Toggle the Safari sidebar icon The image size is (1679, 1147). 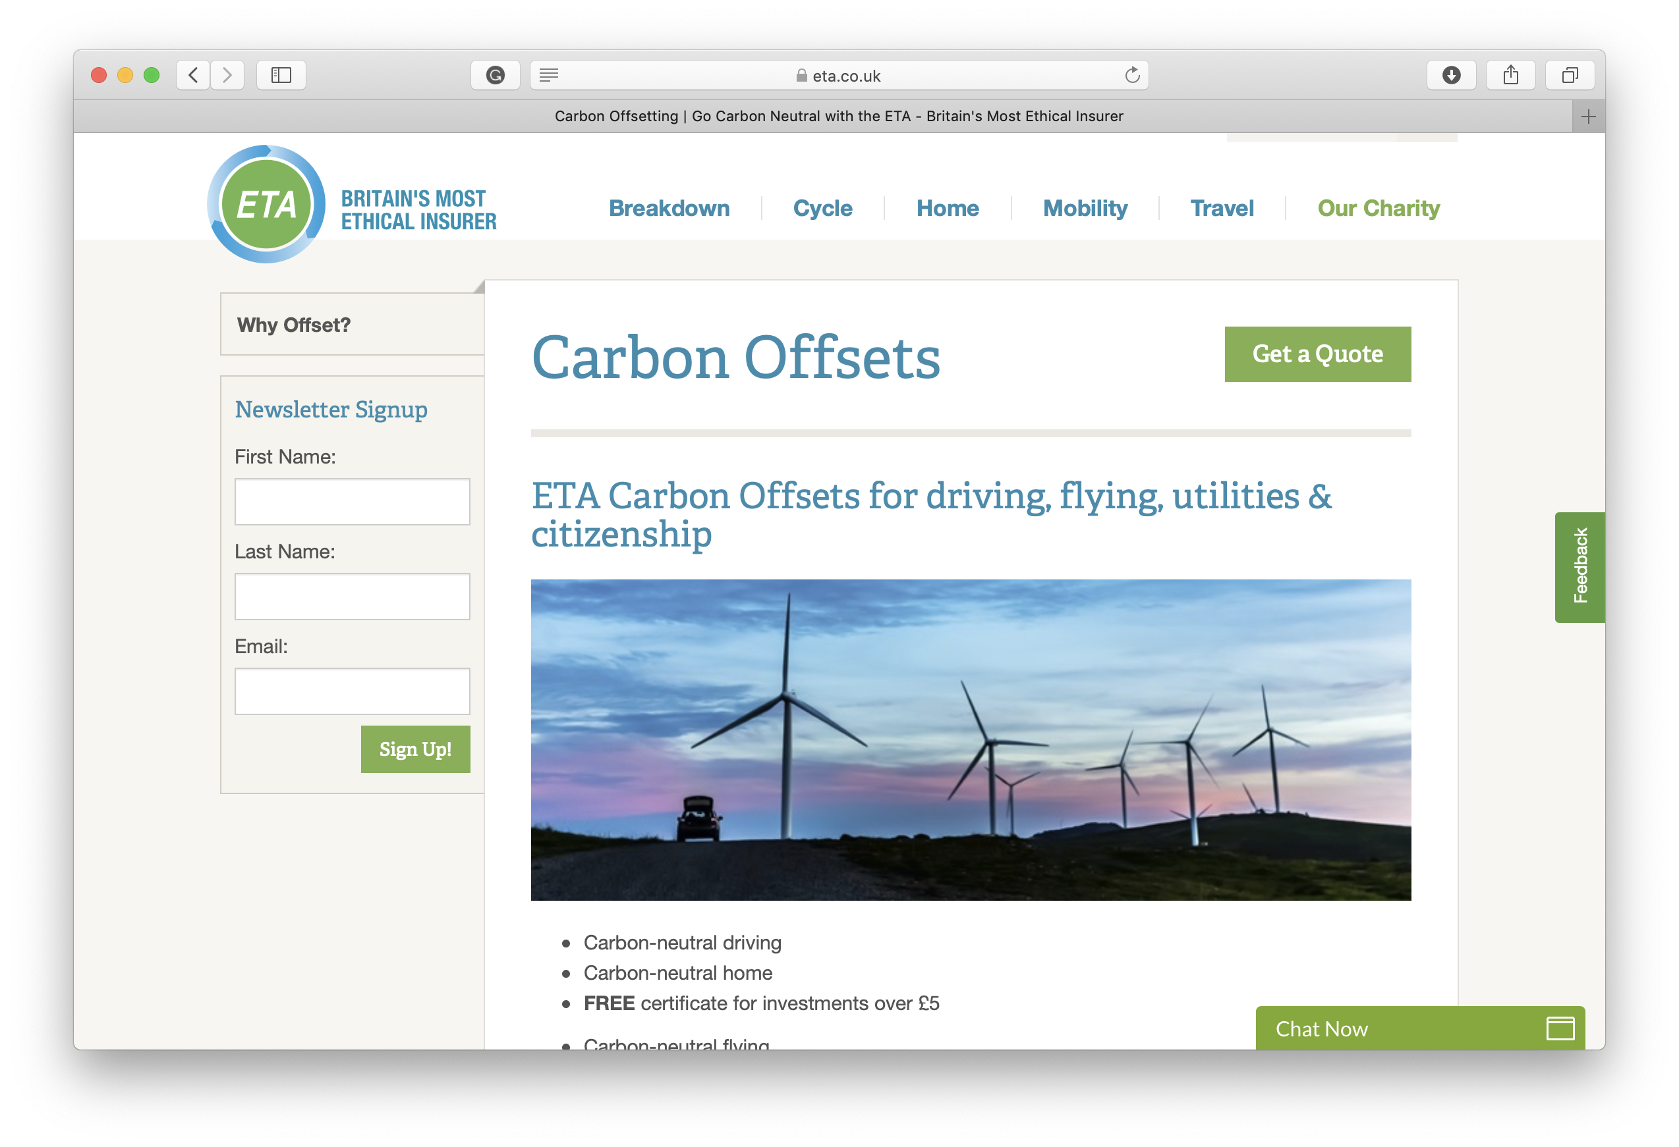[x=281, y=75]
